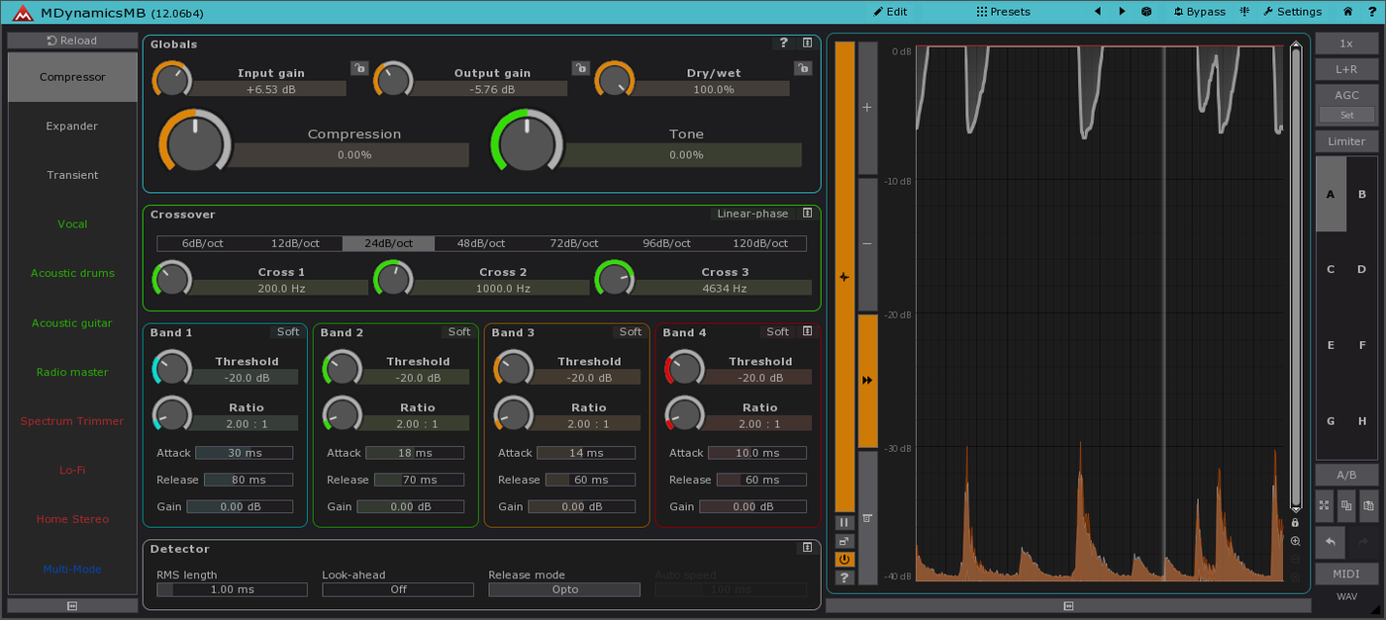Collapse the graph panel with the bottom expander
The image size is (1386, 620).
(1068, 605)
